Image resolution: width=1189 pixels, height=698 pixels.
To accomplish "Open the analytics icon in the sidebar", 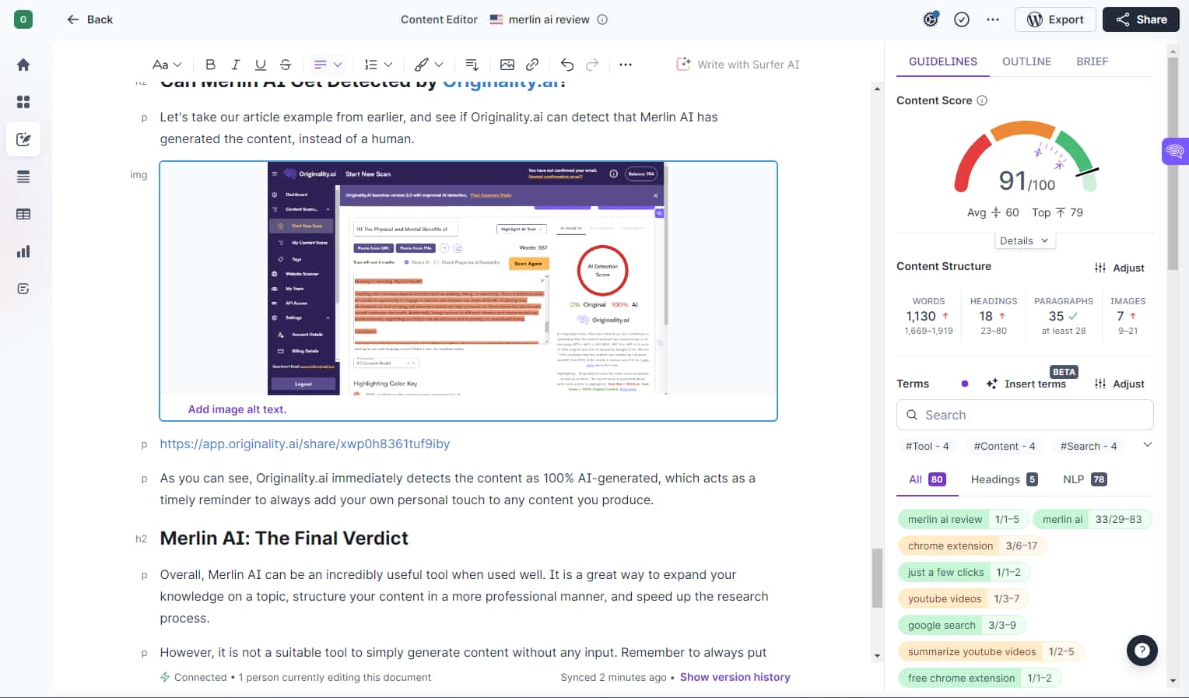I will (23, 251).
